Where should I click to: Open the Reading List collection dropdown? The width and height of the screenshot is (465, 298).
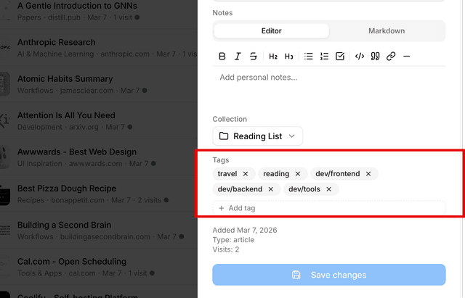pyautogui.click(x=258, y=136)
